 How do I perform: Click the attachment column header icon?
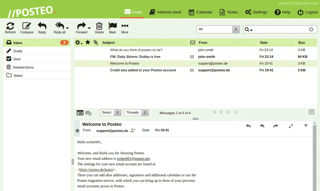point(96,42)
